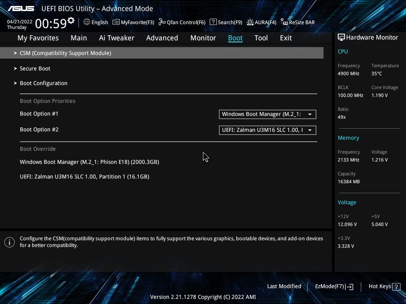Click Capacity value 16384 MB
This screenshot has width=406, height=304.
click(x=349, y=182)
